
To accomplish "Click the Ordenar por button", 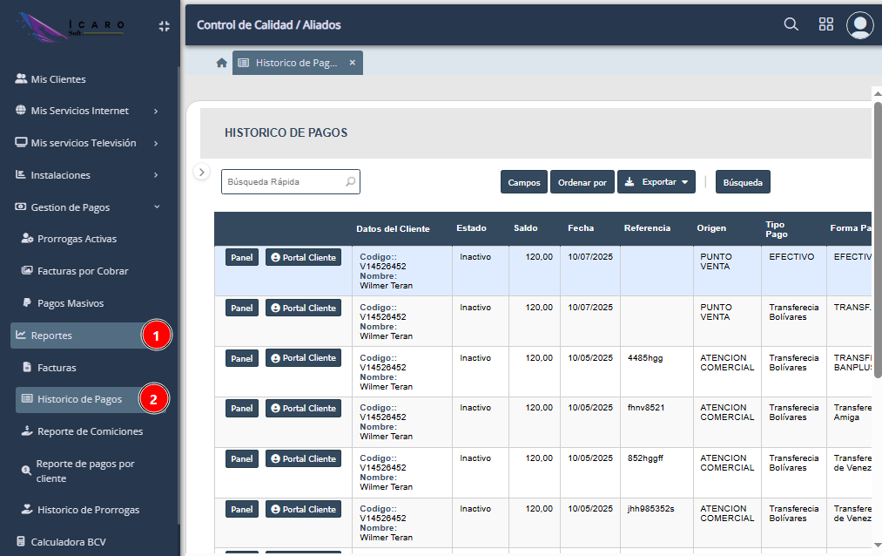I will pyautogui.click(x=582, y=182).
